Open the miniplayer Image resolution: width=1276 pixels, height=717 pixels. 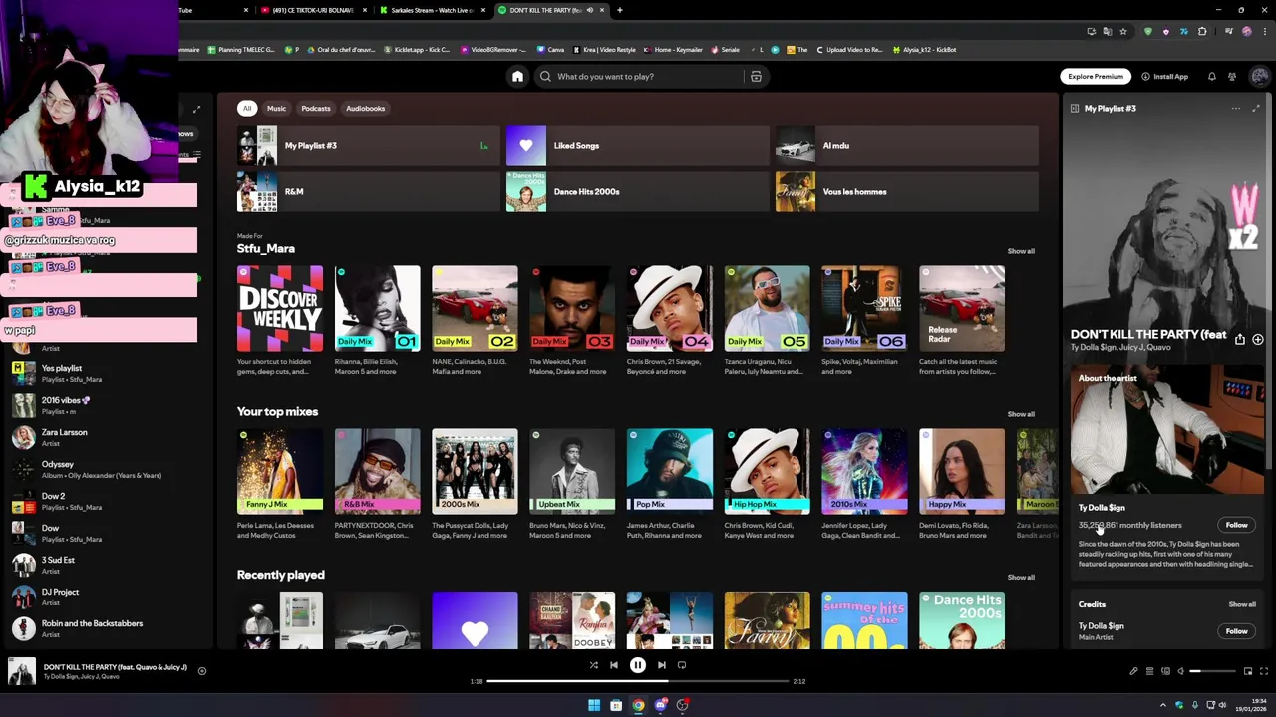click(x=1248, y=671)
